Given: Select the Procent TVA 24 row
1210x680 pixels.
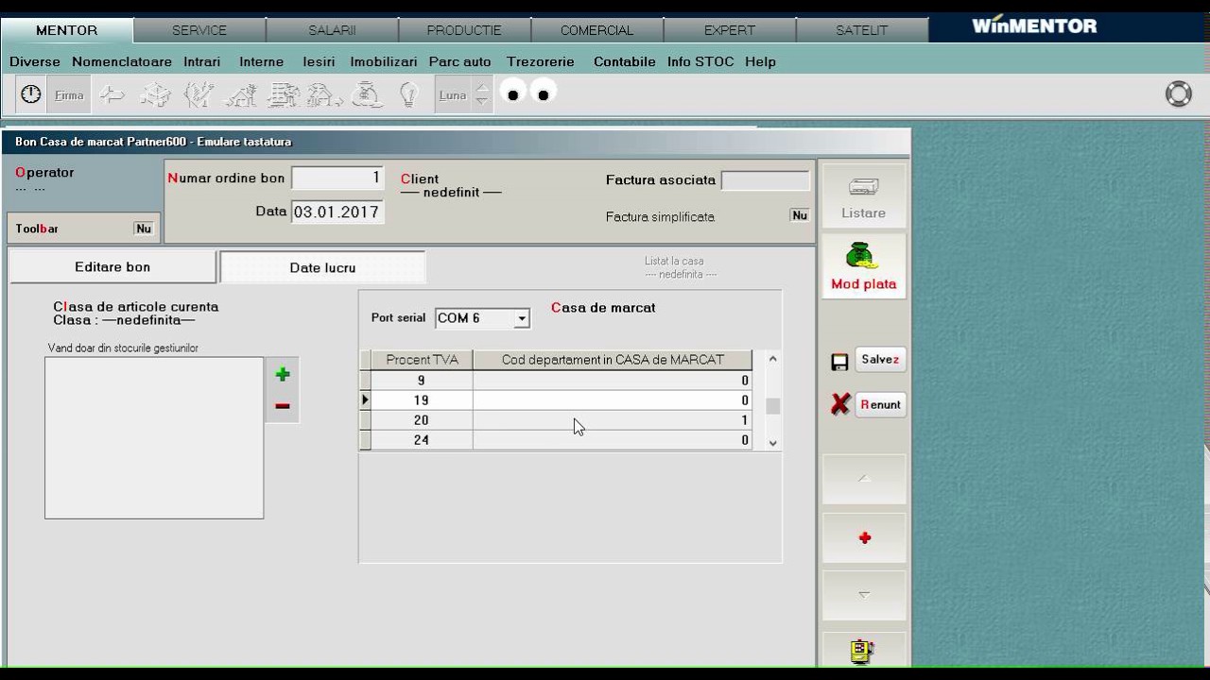Looking at the screenshot, I should click(556, 440).
